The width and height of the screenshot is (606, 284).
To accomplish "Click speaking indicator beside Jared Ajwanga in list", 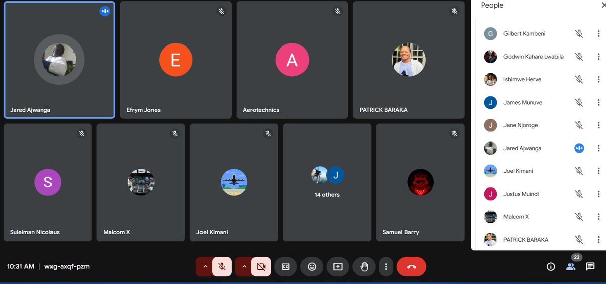I will pos(579,148).
